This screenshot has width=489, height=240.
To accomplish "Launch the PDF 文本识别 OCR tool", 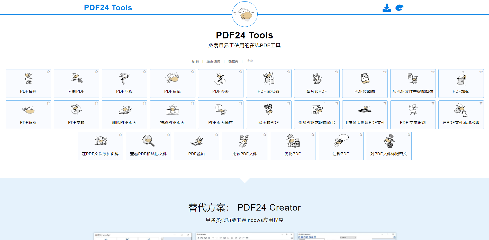I will pos(413,114).
